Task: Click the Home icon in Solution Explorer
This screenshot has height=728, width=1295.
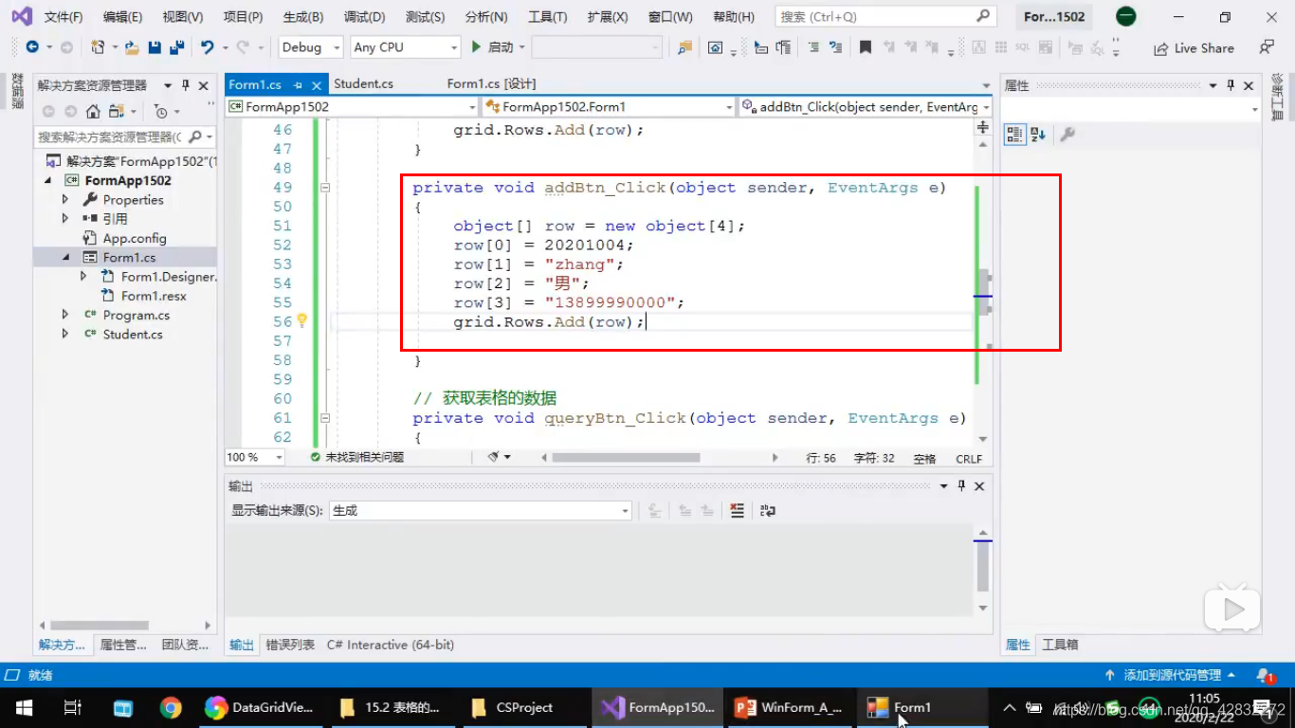Action: (x=93, y=111)
